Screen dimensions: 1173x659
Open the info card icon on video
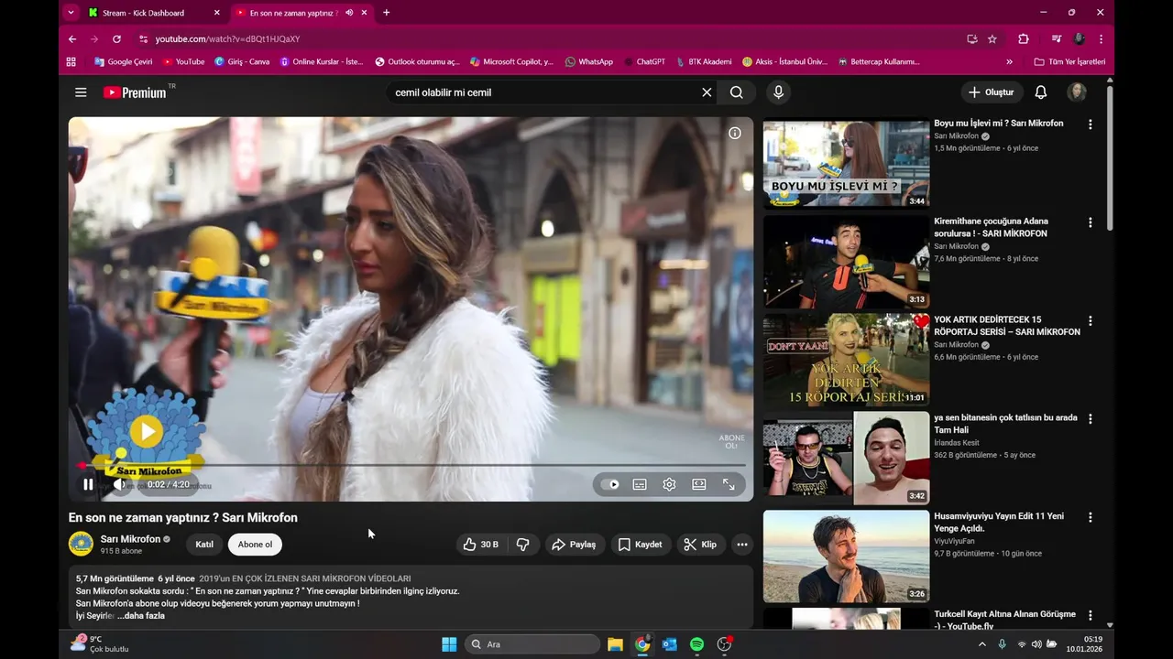coord(734,133)
